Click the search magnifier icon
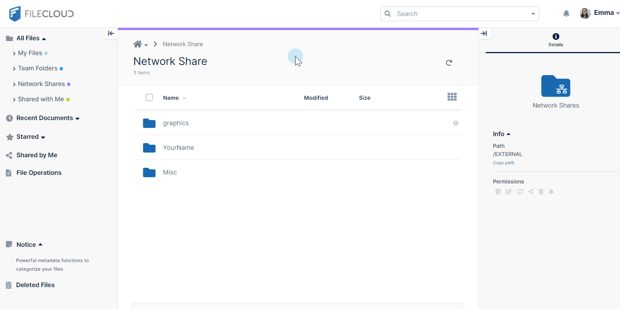Screen dimensions: 620x309 (x=387, y=14)
